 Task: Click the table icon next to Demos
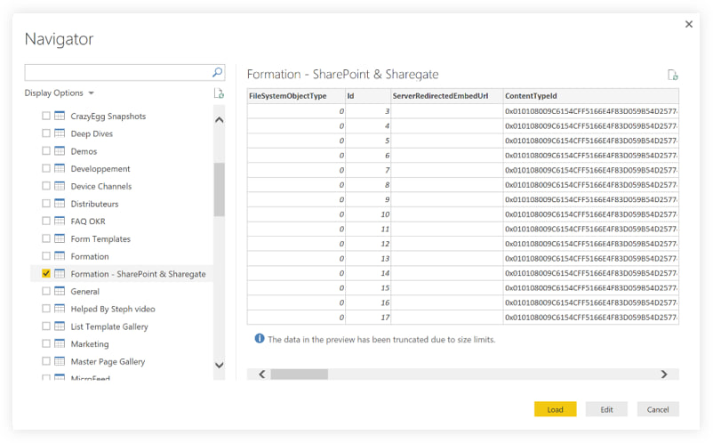(60, 151)
